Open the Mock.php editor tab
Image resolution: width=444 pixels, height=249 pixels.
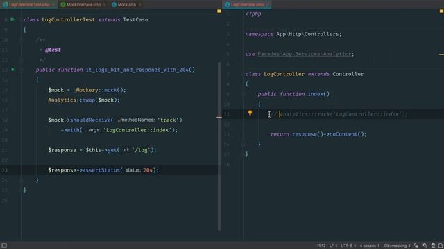click(x=126, y=5)
